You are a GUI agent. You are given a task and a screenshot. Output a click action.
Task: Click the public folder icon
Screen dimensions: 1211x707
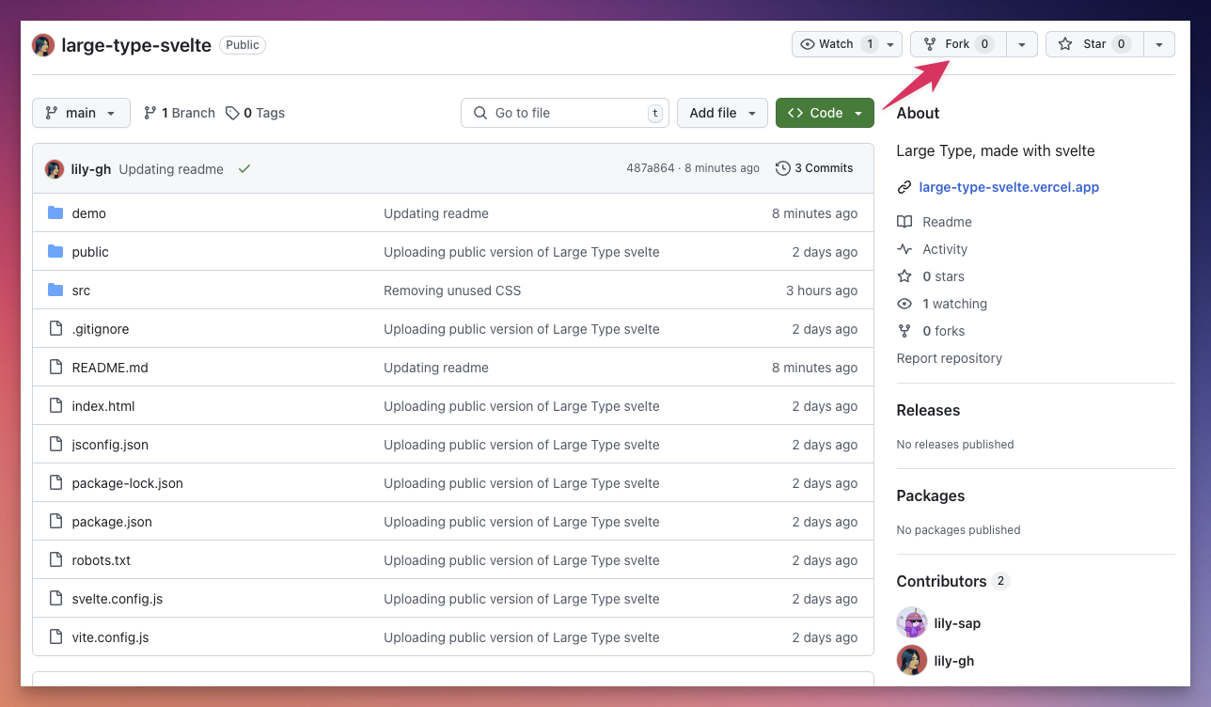point(55,252)
